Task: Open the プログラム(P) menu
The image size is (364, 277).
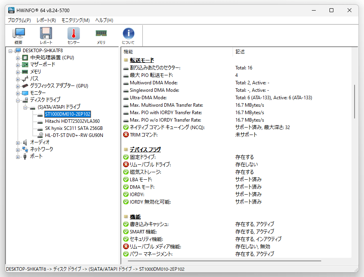Action: pyautogui.click(x=19, y=20)
